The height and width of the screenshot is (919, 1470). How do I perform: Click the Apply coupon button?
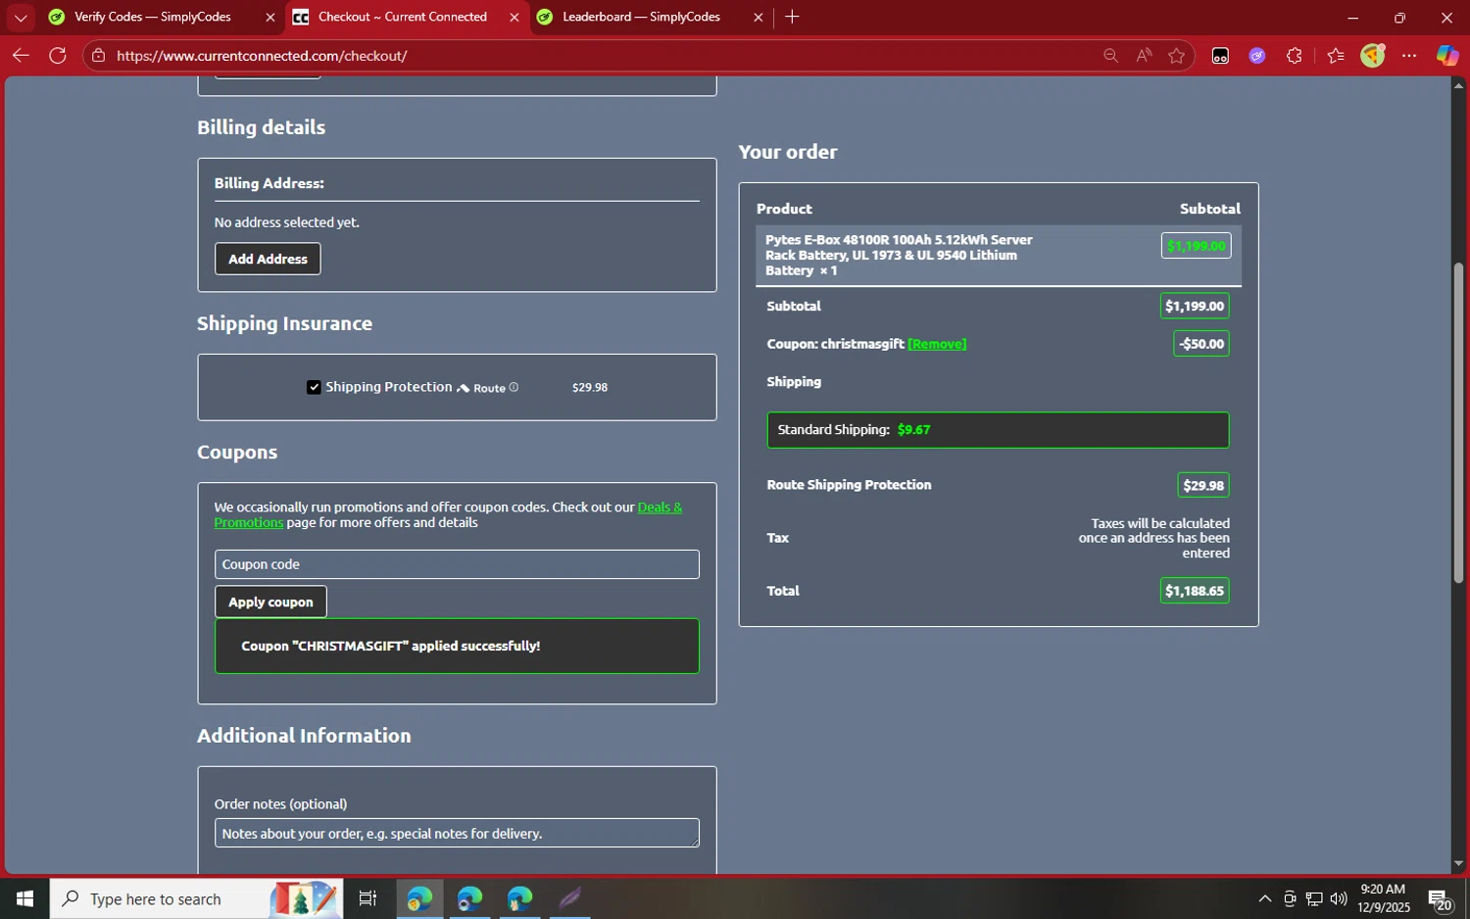[270, 602]
